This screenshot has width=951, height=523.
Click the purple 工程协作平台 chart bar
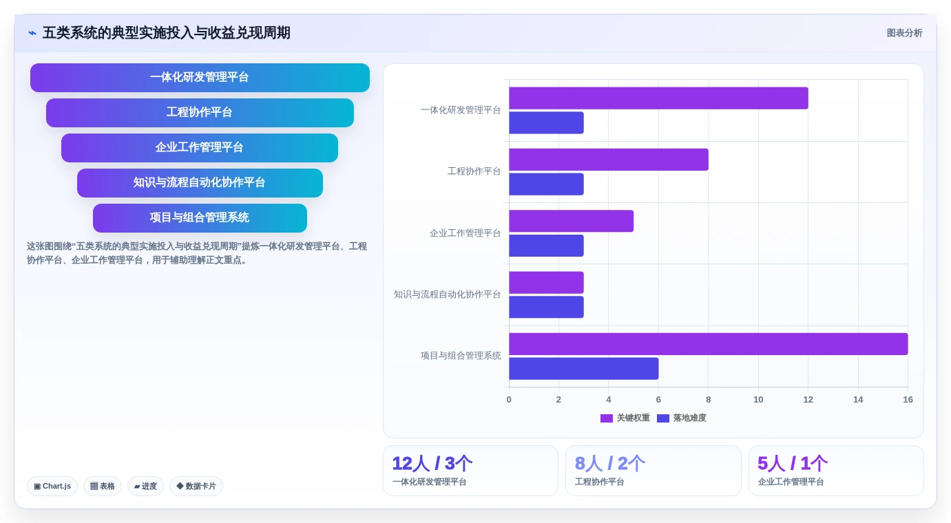[x=609, y=160]
